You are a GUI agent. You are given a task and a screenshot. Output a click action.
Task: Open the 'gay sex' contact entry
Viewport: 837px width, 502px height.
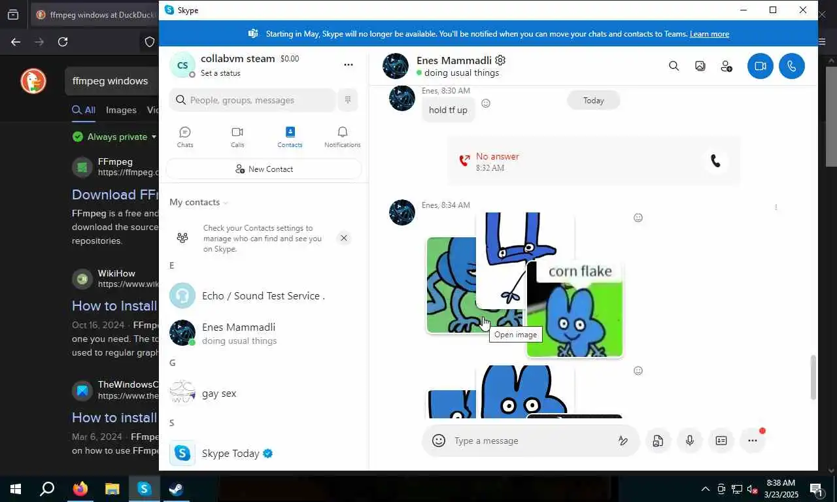[264, 393]
